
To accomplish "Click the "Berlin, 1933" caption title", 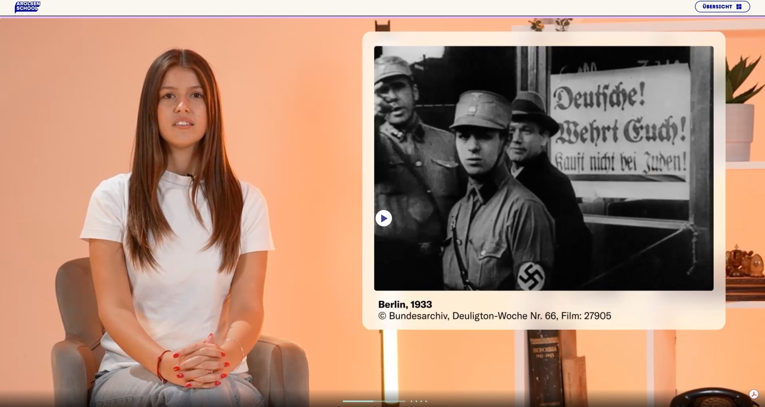I will [x=405, y=305].
